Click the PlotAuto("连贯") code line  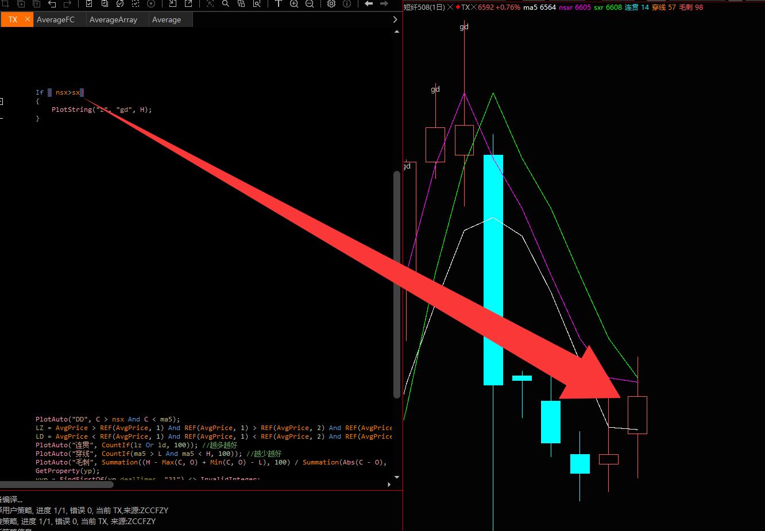point(136,445)
